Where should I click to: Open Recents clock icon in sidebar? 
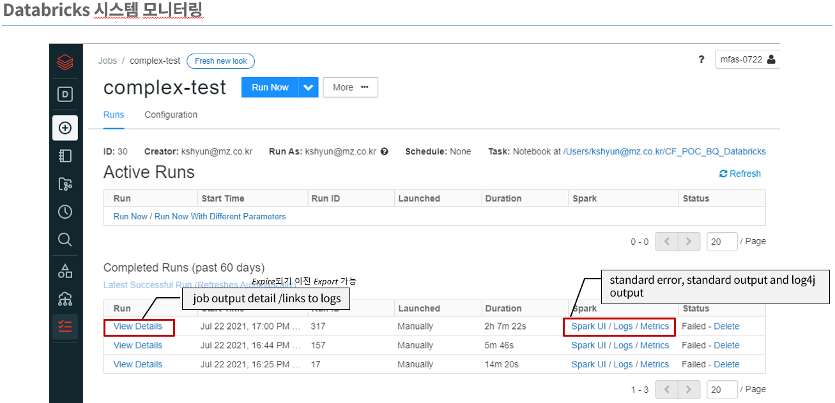(x=65, y=212)
